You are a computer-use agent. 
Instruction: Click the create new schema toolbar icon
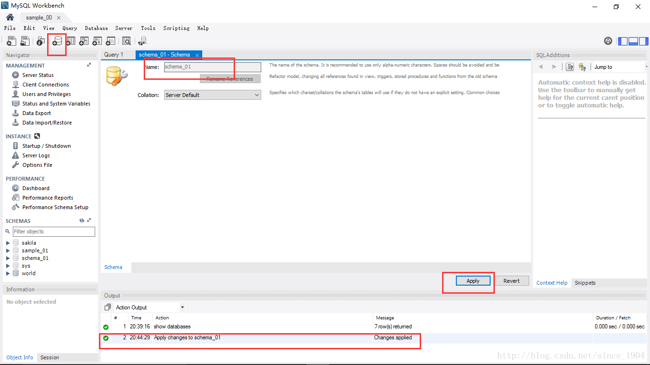coord(57,41)
